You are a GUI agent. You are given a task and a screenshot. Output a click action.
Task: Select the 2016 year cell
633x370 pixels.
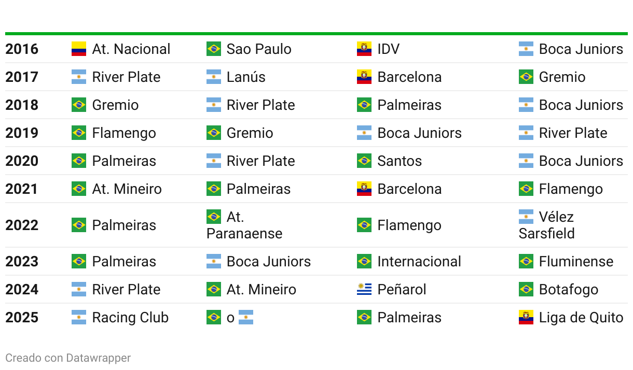coord(22,49)
